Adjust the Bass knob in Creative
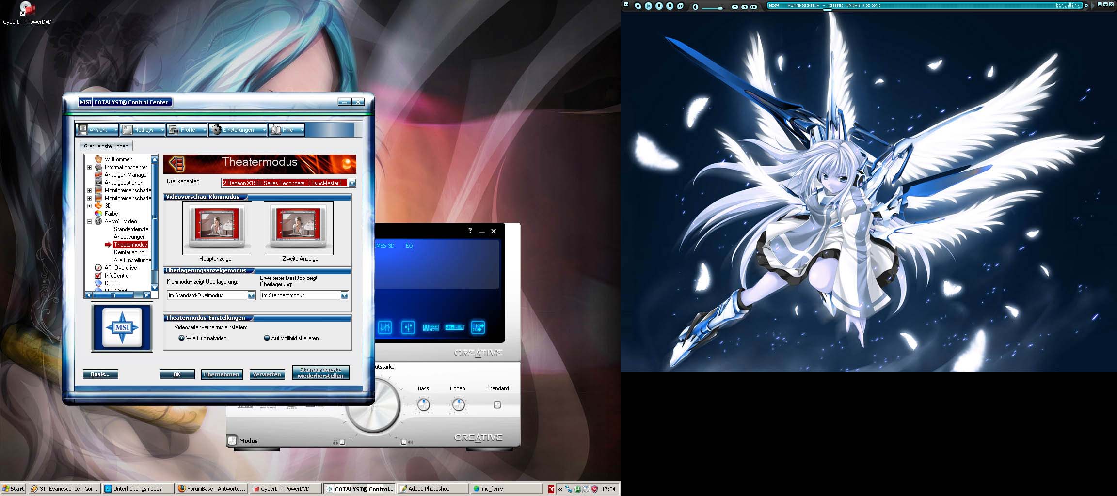The height and width of the screenshot is (496, 1117). coord(424,404)
